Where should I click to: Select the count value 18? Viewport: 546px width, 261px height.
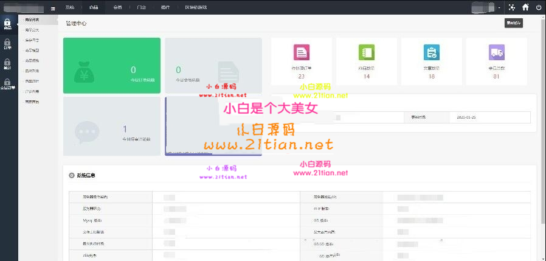[432, 76]
